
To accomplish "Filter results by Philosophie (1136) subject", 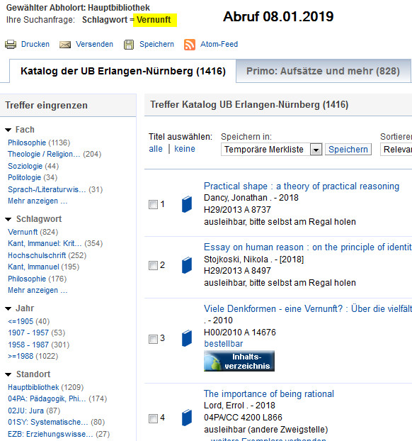I will (x=39, y=143).
